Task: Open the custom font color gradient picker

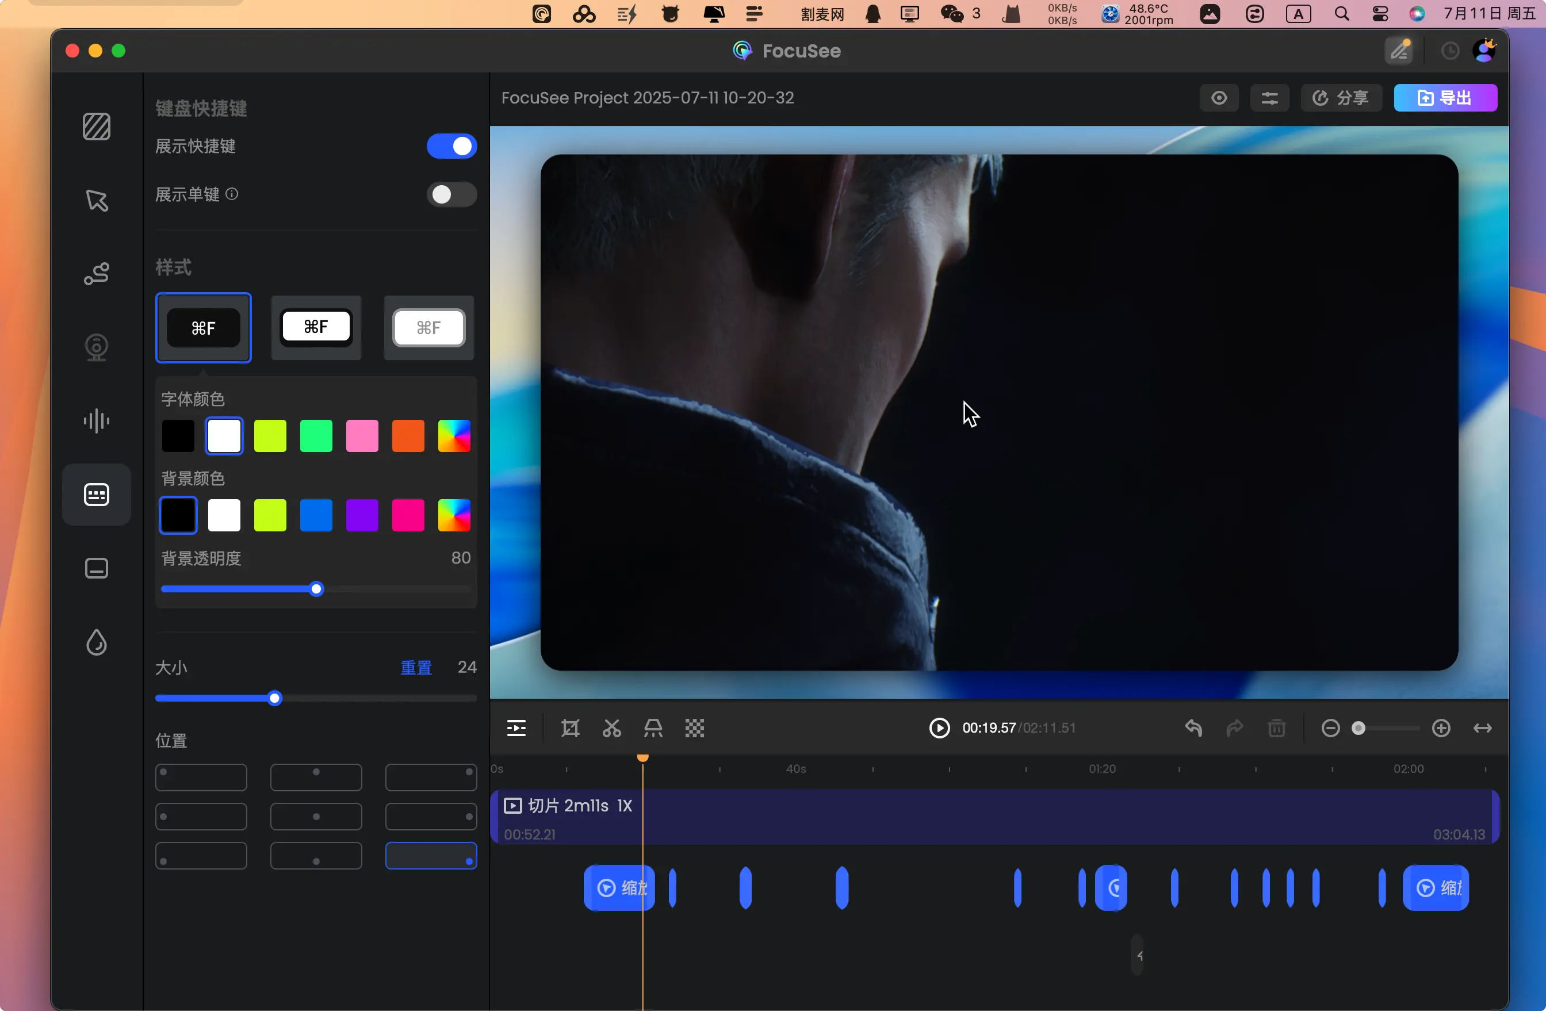Action: pyautogui.click(x=454, y=436)
